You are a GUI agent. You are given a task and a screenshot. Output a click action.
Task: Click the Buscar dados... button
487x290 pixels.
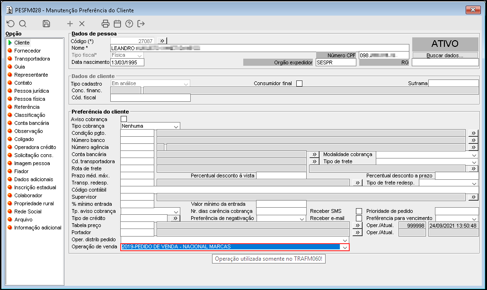pyautogui.click(x=445, y=55)
